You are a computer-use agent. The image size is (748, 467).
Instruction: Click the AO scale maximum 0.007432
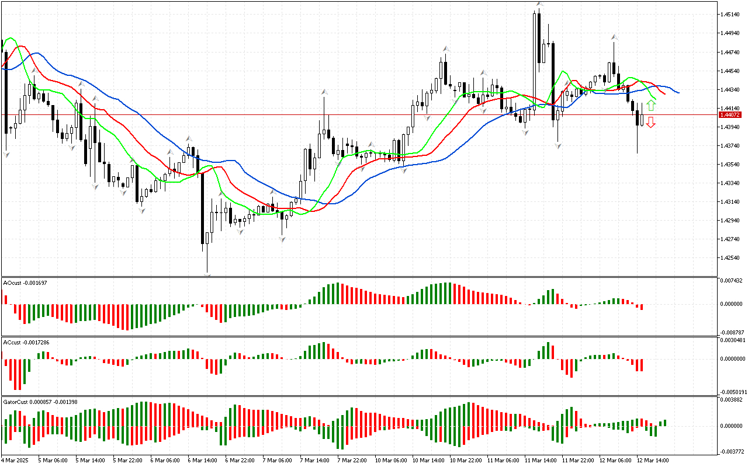(x=732, y=281)
